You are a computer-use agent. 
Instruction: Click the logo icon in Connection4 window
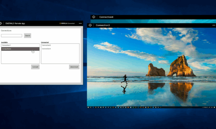click(94, 17)
